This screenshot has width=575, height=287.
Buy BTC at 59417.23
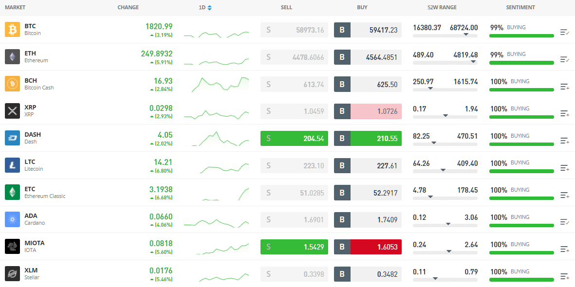368,30
